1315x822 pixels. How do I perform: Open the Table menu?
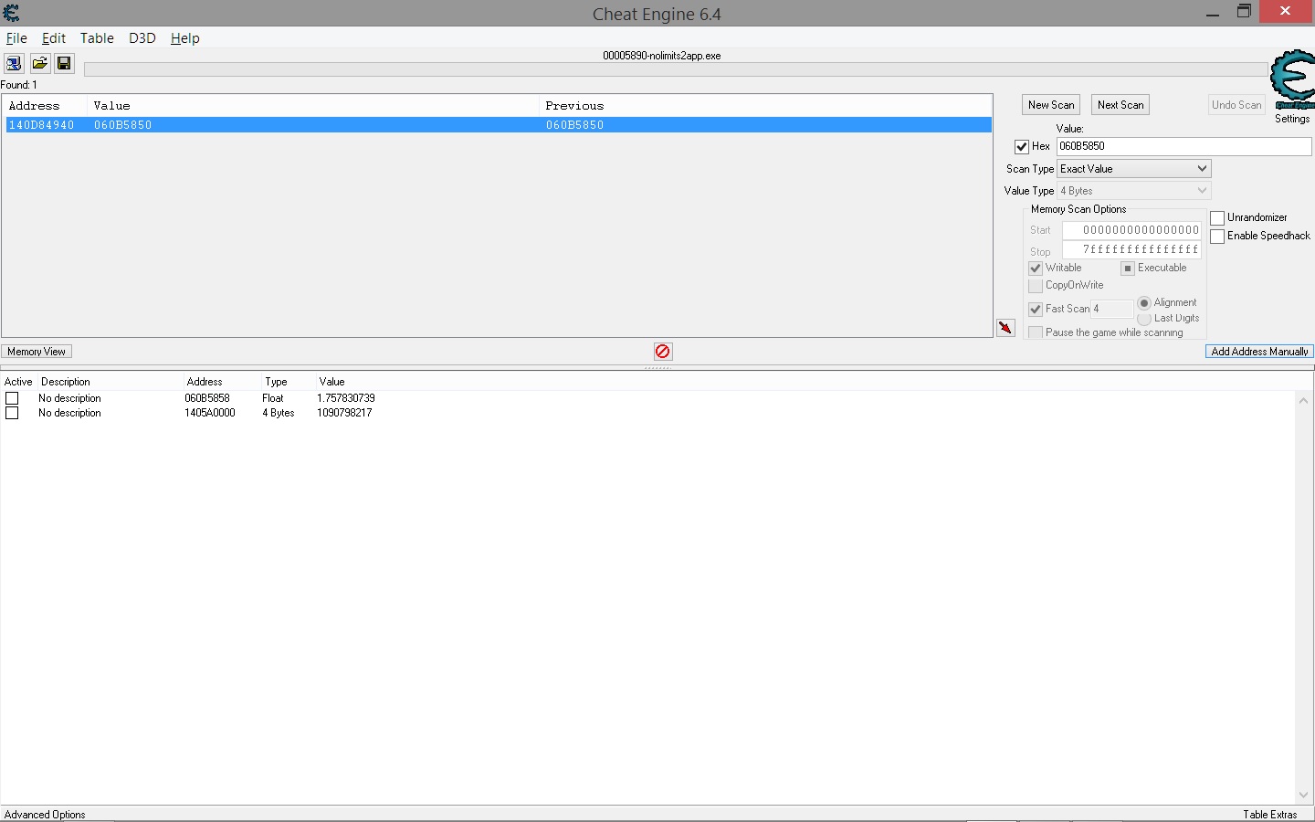pyautogui.click(x=97, y=38)
